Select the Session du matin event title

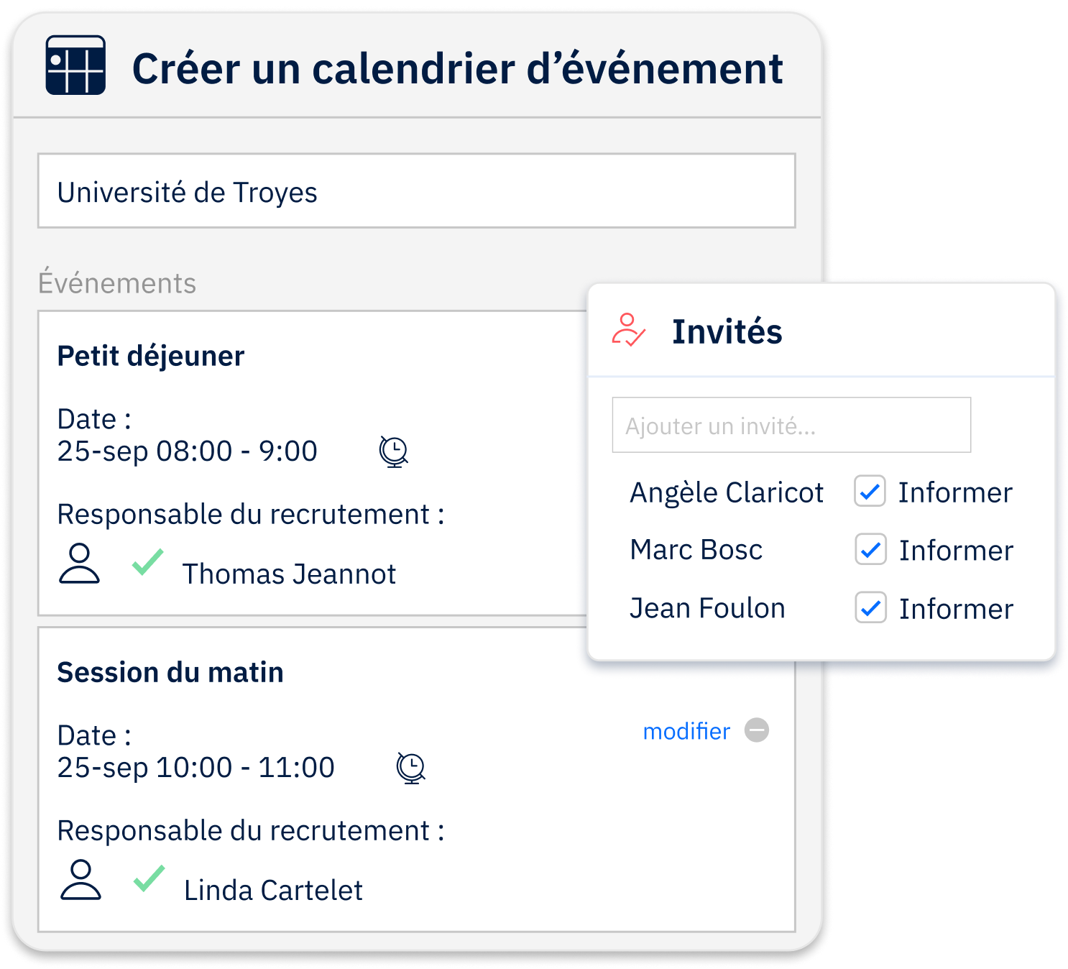pos(170,673)
